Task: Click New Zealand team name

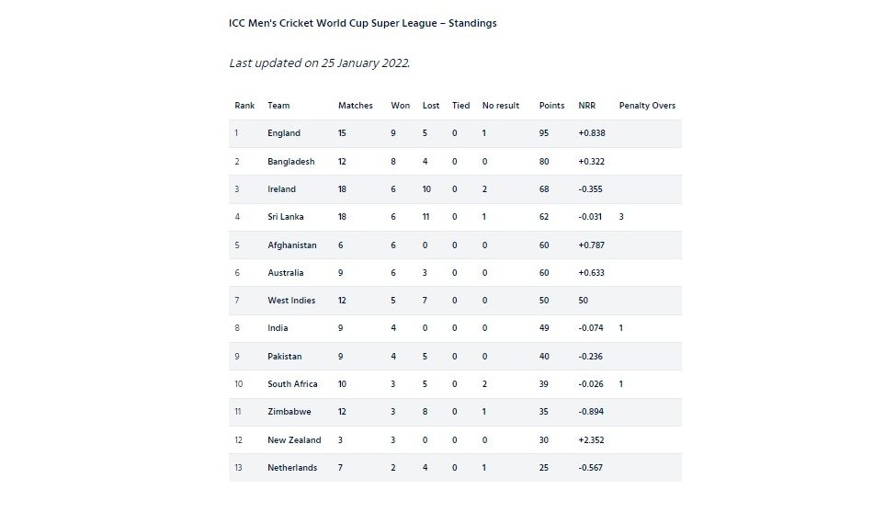Action: pos(294,439)
